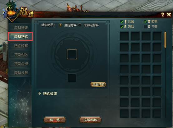This screenshot has width=173, height=128.
Task: Select the 非绑定材料 radio button
Action: 80,25
